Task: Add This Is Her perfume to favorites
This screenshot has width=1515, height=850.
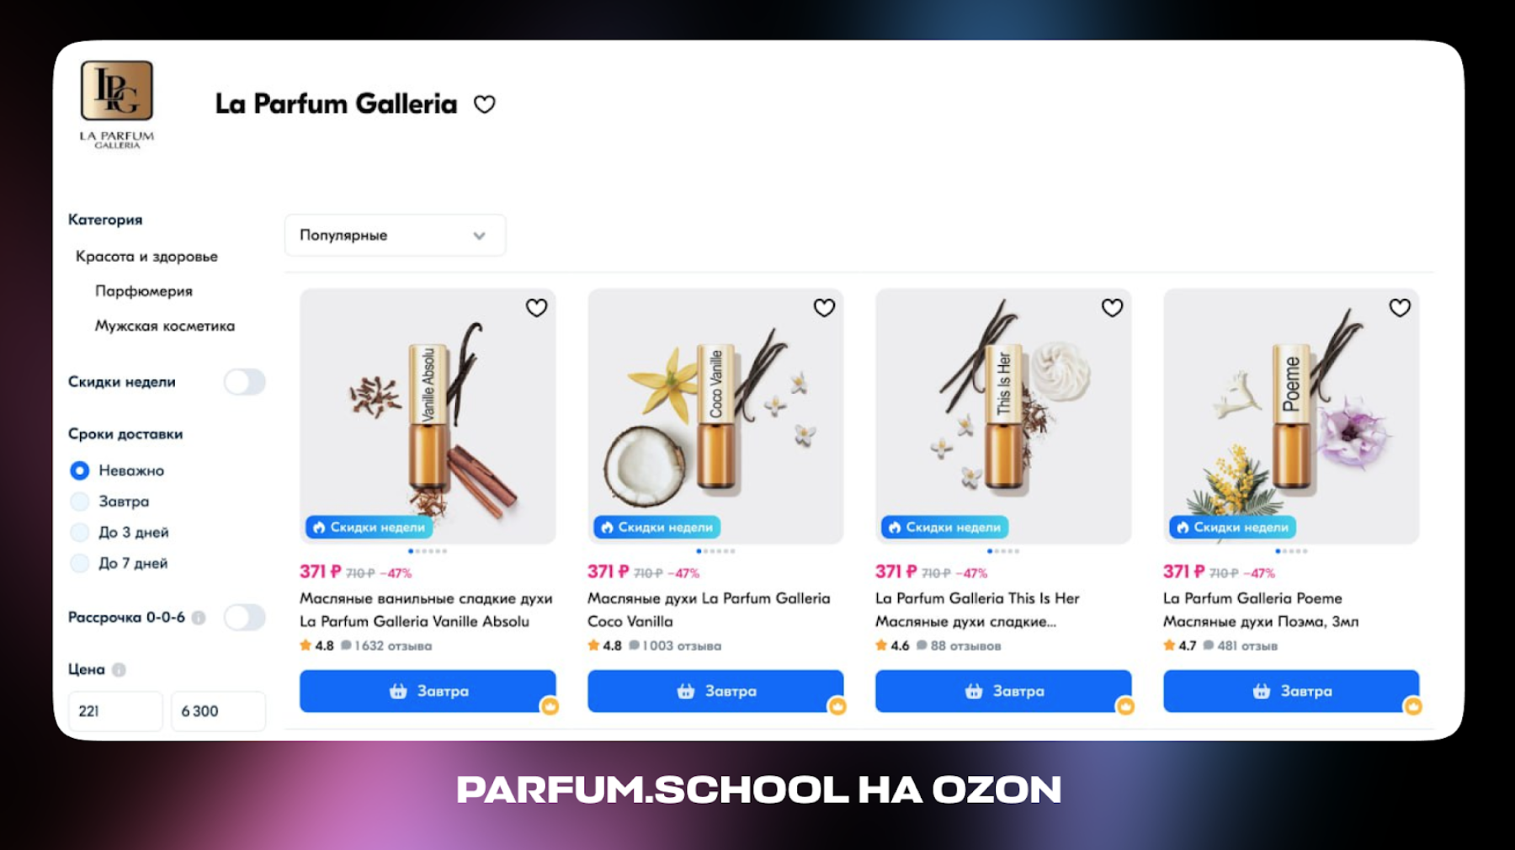Action: (1112, 308)
